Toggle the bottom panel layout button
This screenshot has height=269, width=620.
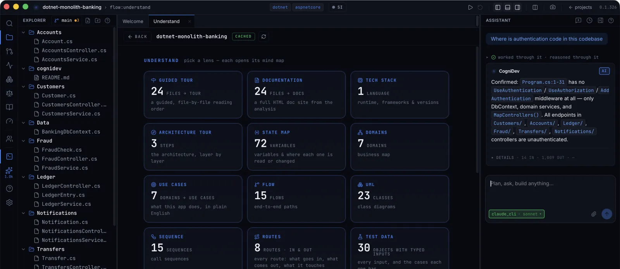point(508,7)
